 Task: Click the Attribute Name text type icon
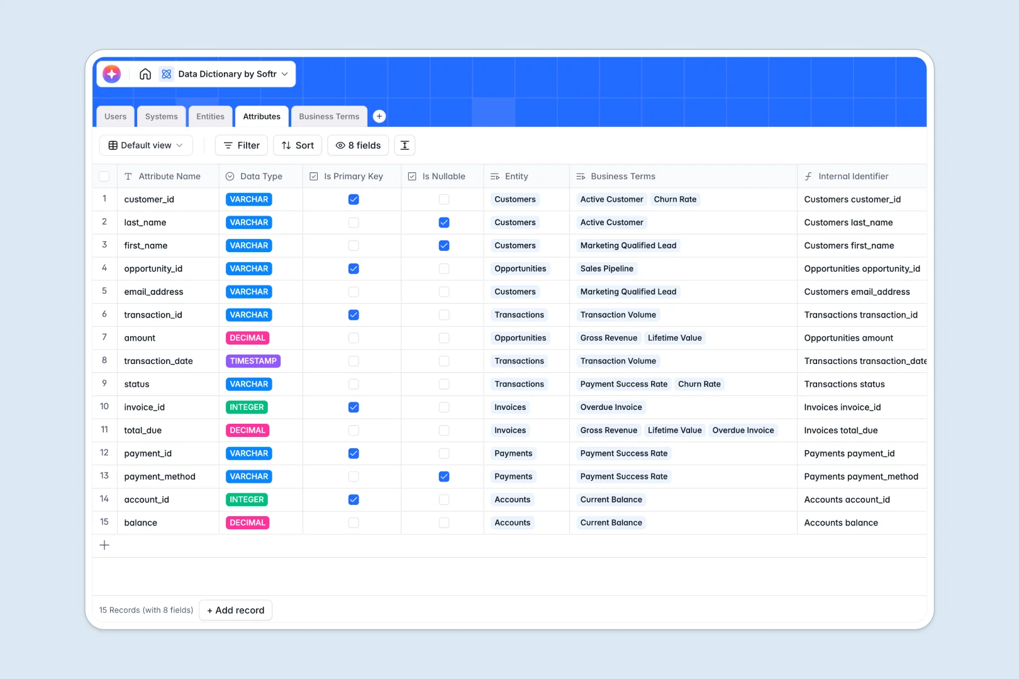coord(128,177)
